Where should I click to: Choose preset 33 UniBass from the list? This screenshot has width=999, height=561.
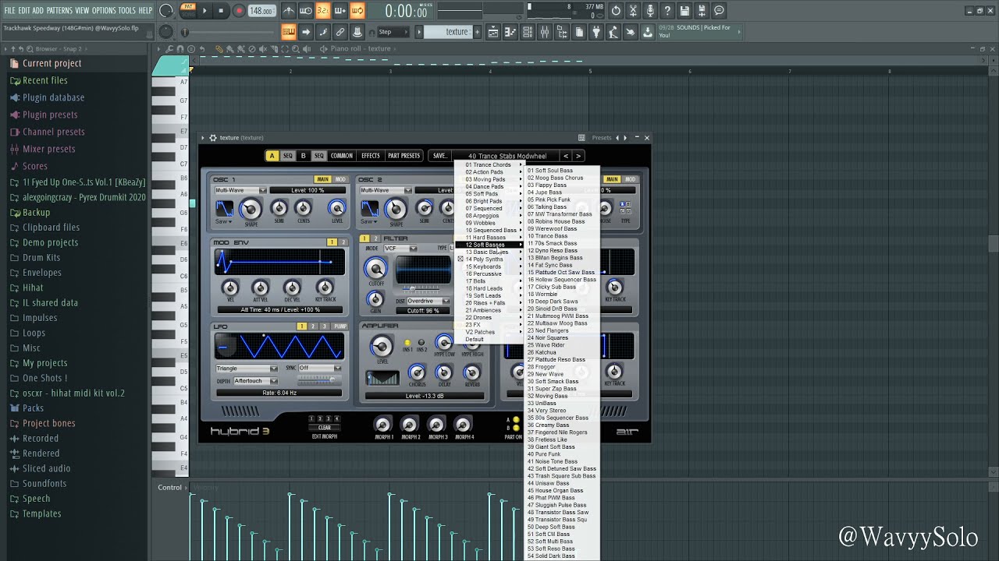click(x=542, y=404)
